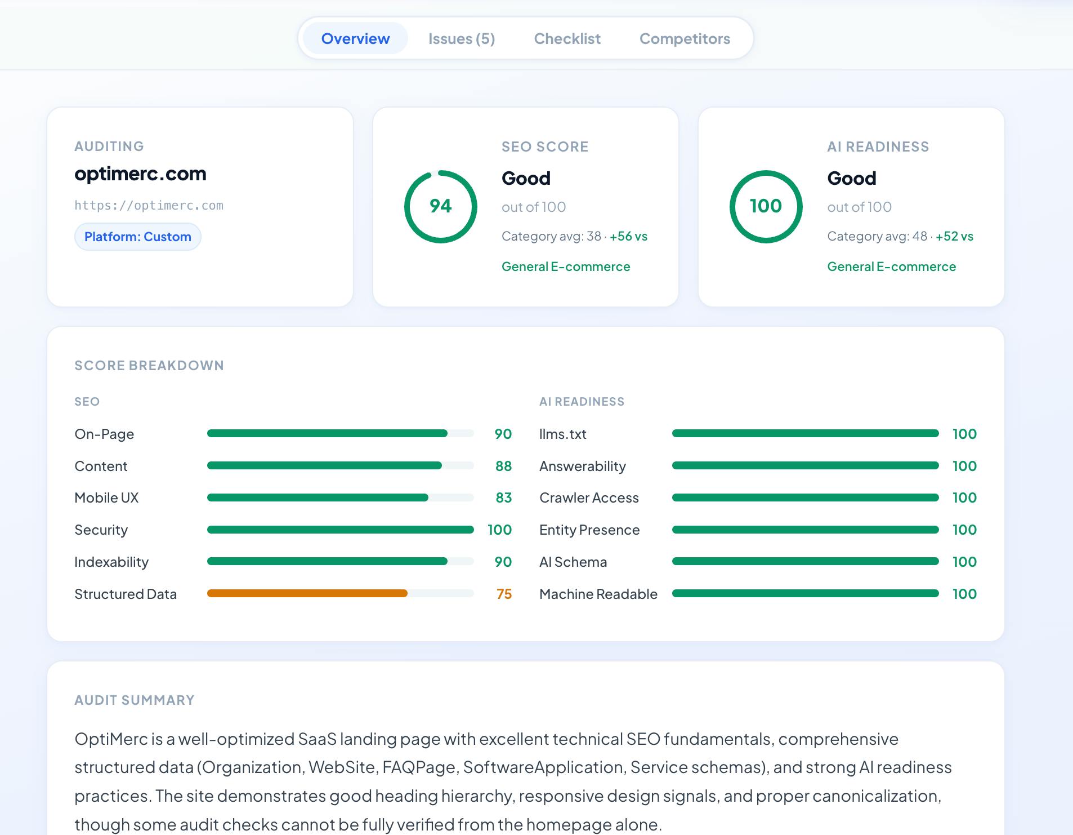1073x835 pixels.
Task: Click the Answerability label
Action: tap(583, 466)
